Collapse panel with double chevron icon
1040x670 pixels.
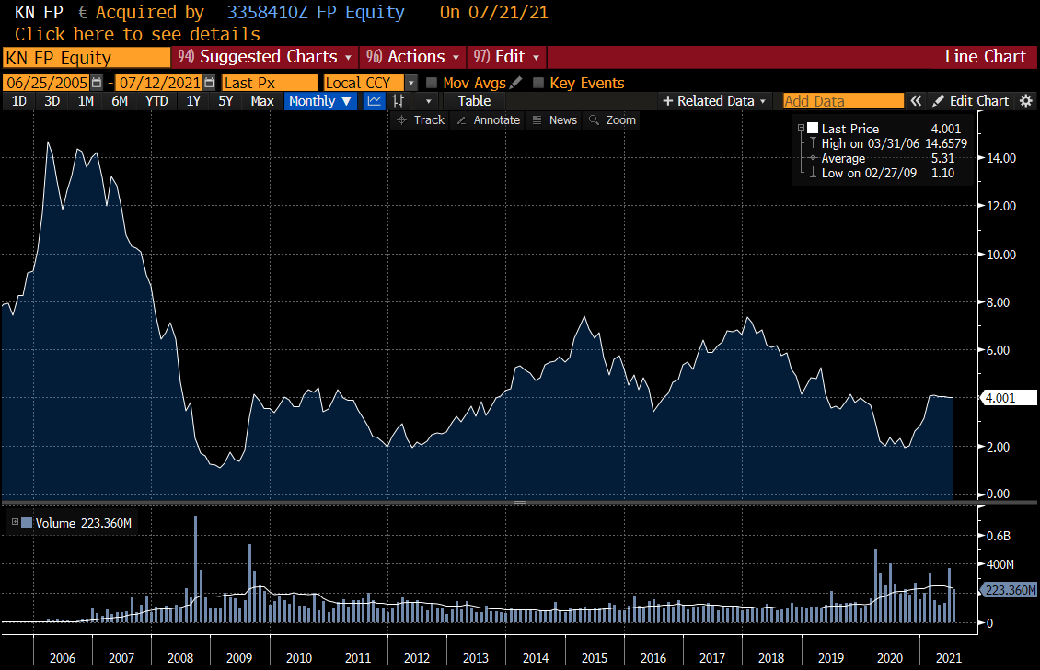pos(916,100)
